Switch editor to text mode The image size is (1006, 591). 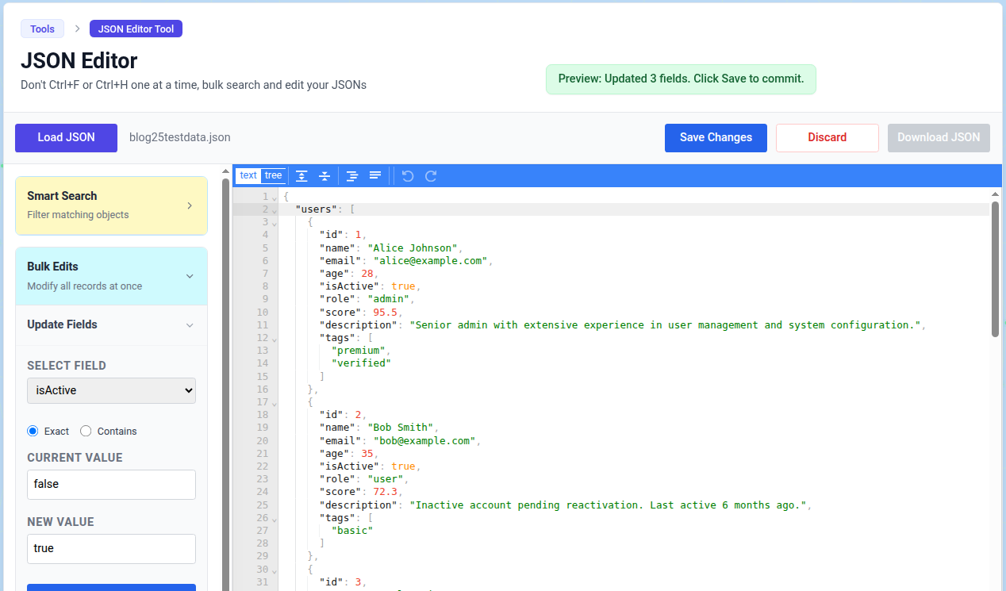248,176
